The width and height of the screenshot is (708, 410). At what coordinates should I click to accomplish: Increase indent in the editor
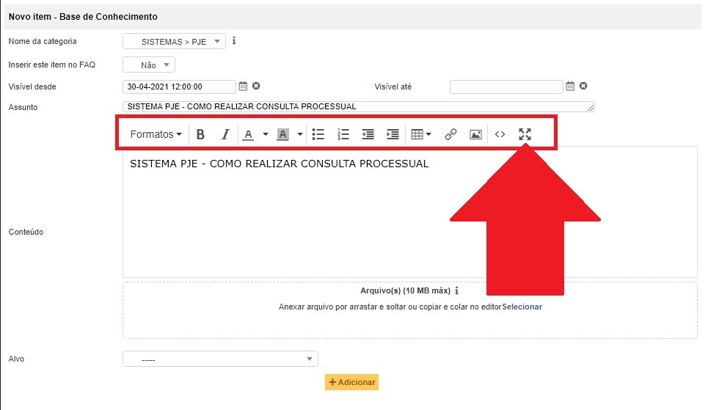393,134
